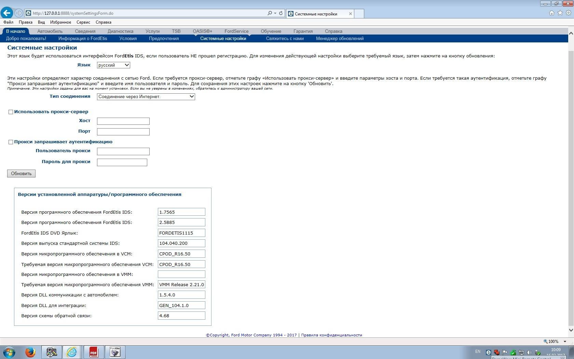
Task: Enable Прокси запрашивает аутентификацию checkbox
Action: pyautogui.click(x=11, y=142)
